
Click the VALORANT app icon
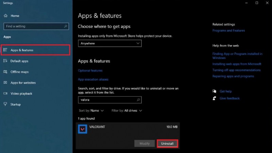click(83, 129)
